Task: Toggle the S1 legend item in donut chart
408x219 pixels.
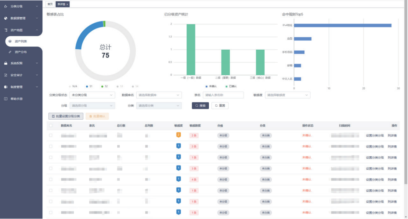Action: tap(89, 86)
